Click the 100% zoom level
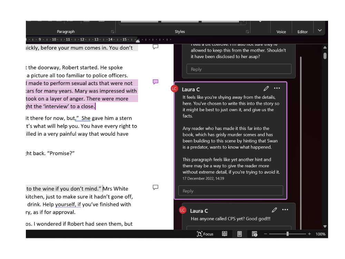The height and width of the screenshot is (259, 345). tap(321, 234)
